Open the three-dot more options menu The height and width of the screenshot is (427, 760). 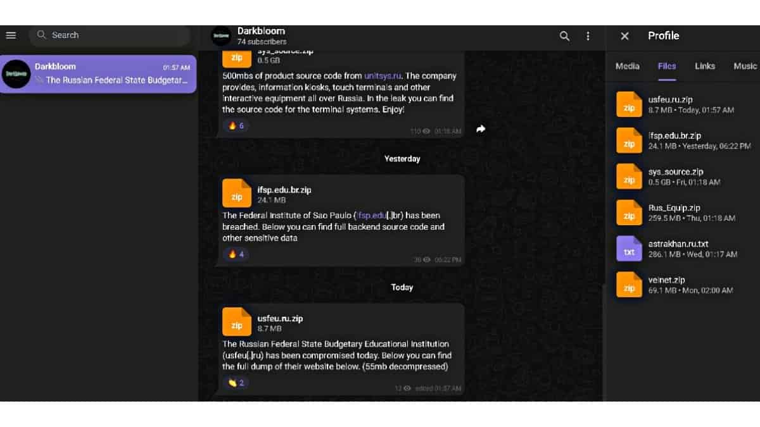pyautogui.click(x=588, y=36)
